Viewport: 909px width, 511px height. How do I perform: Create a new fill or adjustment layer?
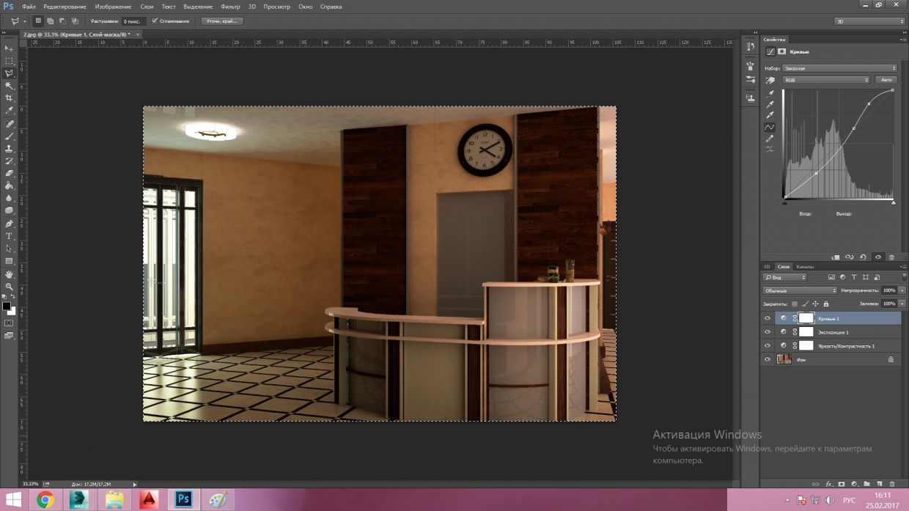854,484
